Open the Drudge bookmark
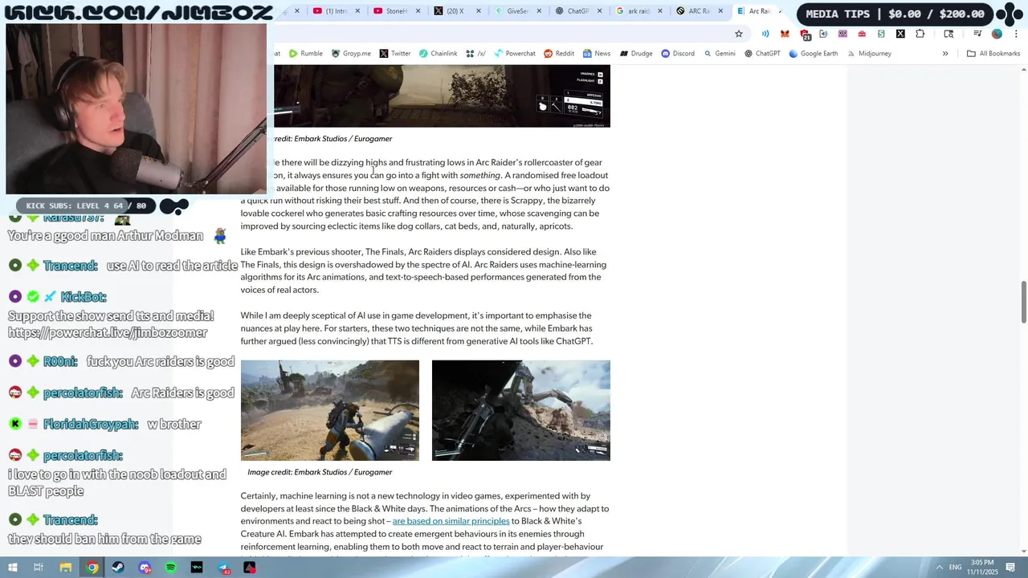 636,54
